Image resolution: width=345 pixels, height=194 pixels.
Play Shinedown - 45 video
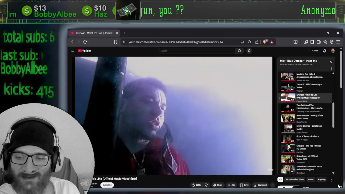[x=305, y=159]
